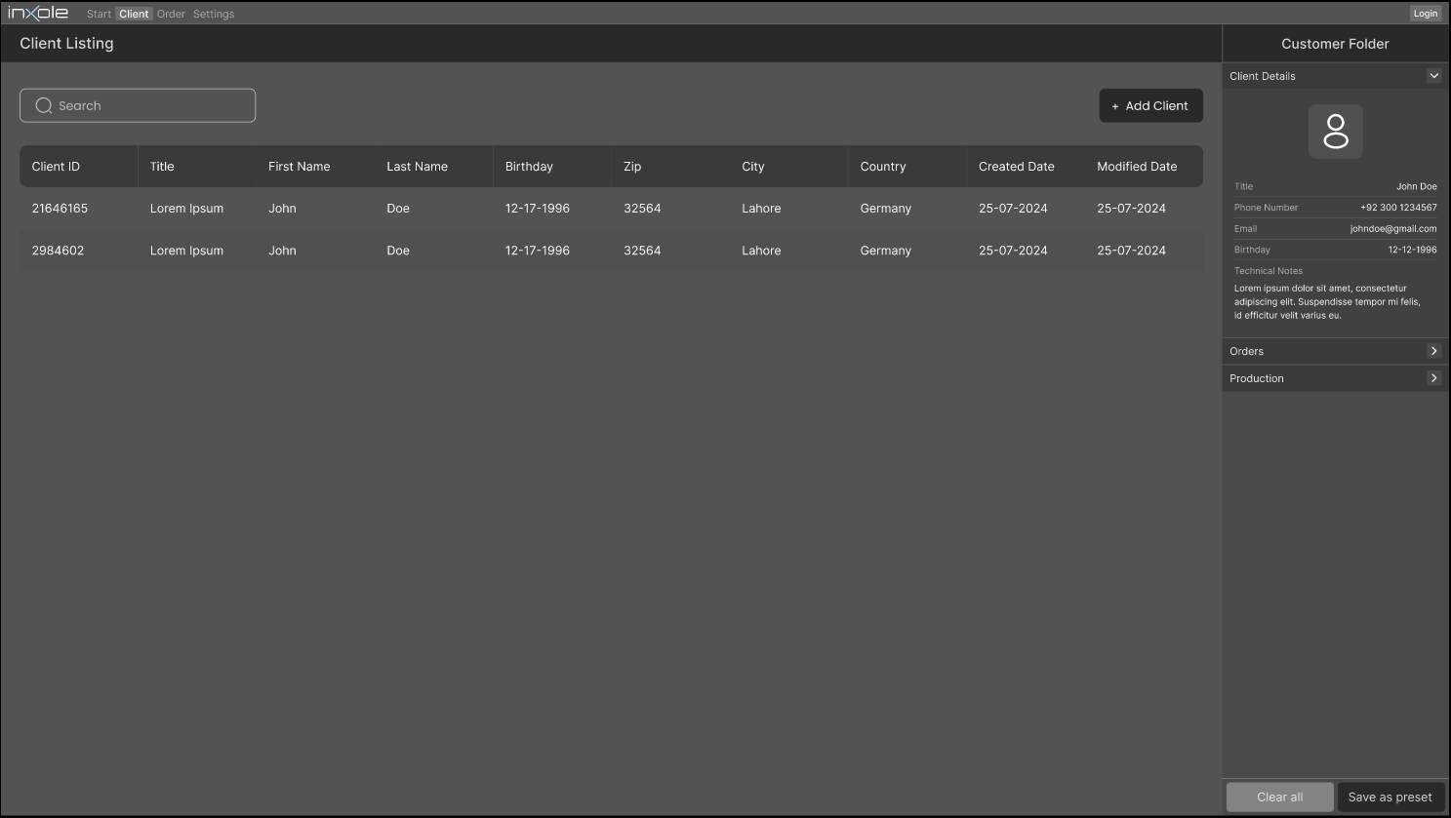The height and width of the screenshot is (818, 1451).
Task: Select client row with ID 2984602
Action: (611, 251)
